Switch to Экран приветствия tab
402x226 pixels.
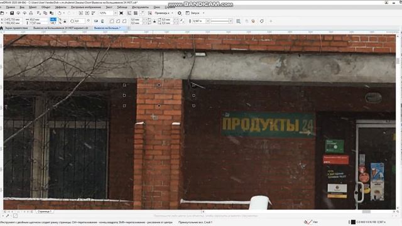click(x=16, y=28)
